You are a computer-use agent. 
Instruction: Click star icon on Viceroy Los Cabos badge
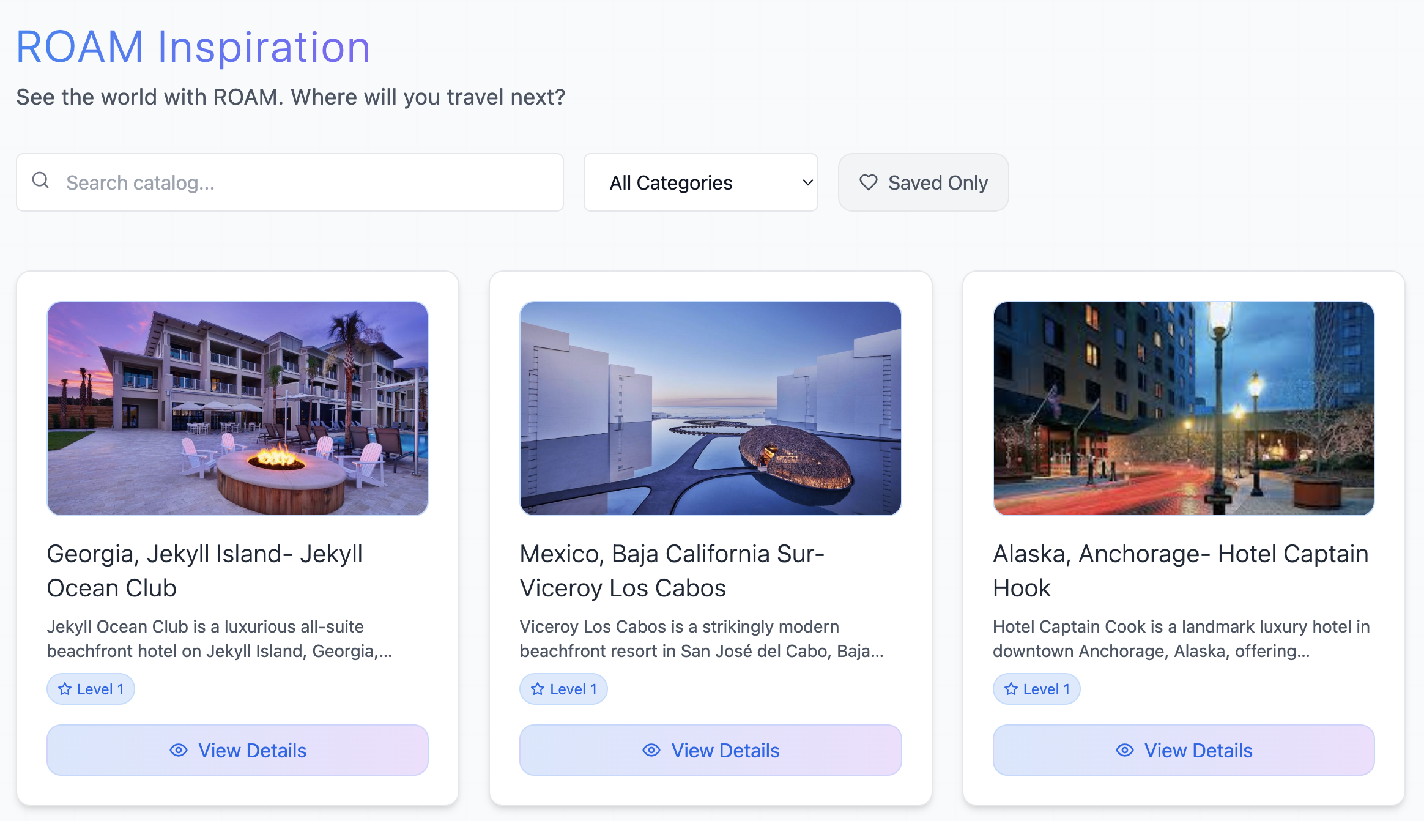click(x=537, y=688)
